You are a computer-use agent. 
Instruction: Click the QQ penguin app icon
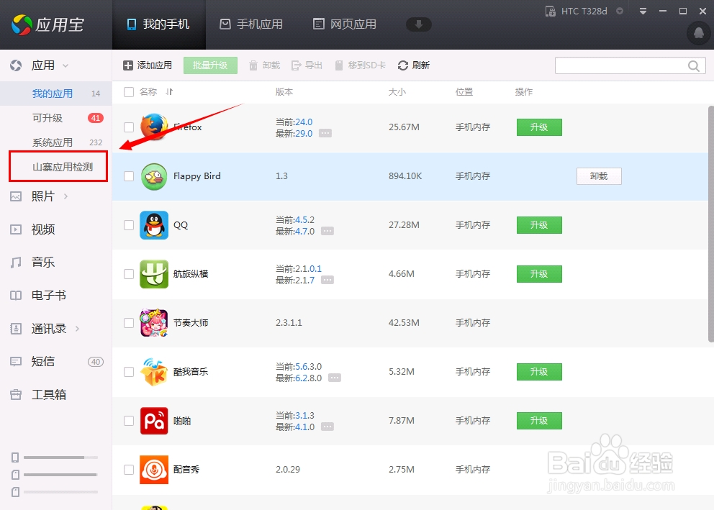154,225
